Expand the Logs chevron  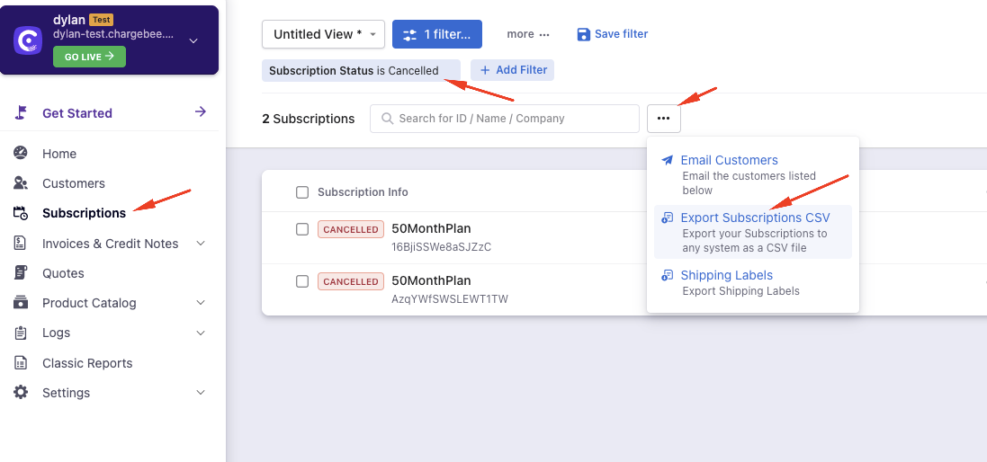coord(201,333)
